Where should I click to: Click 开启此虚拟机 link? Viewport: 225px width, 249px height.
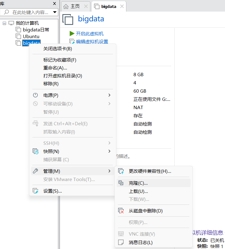[90, 34]
